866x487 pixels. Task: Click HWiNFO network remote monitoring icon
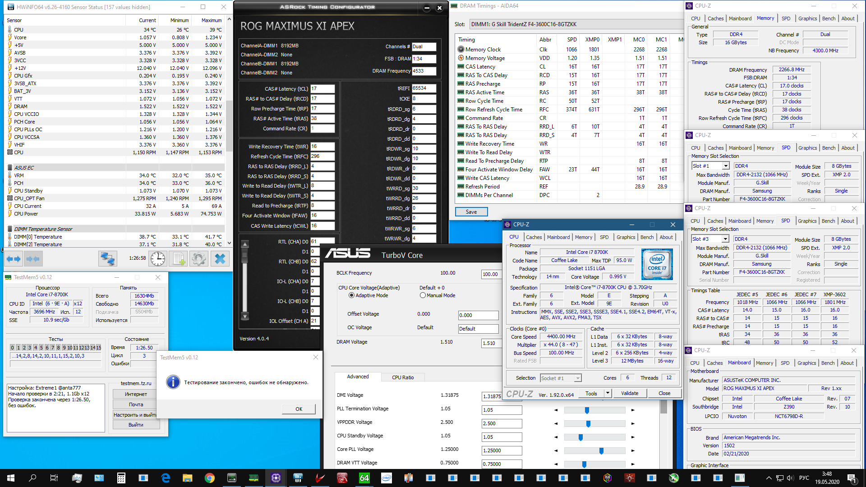coord(108,259)
